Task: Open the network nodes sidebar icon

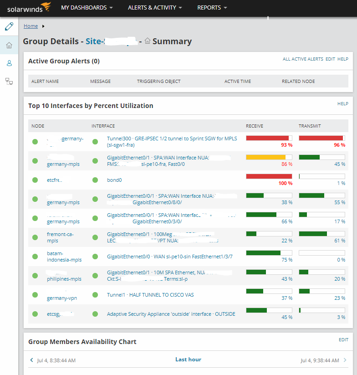Action: coord(9,82)
